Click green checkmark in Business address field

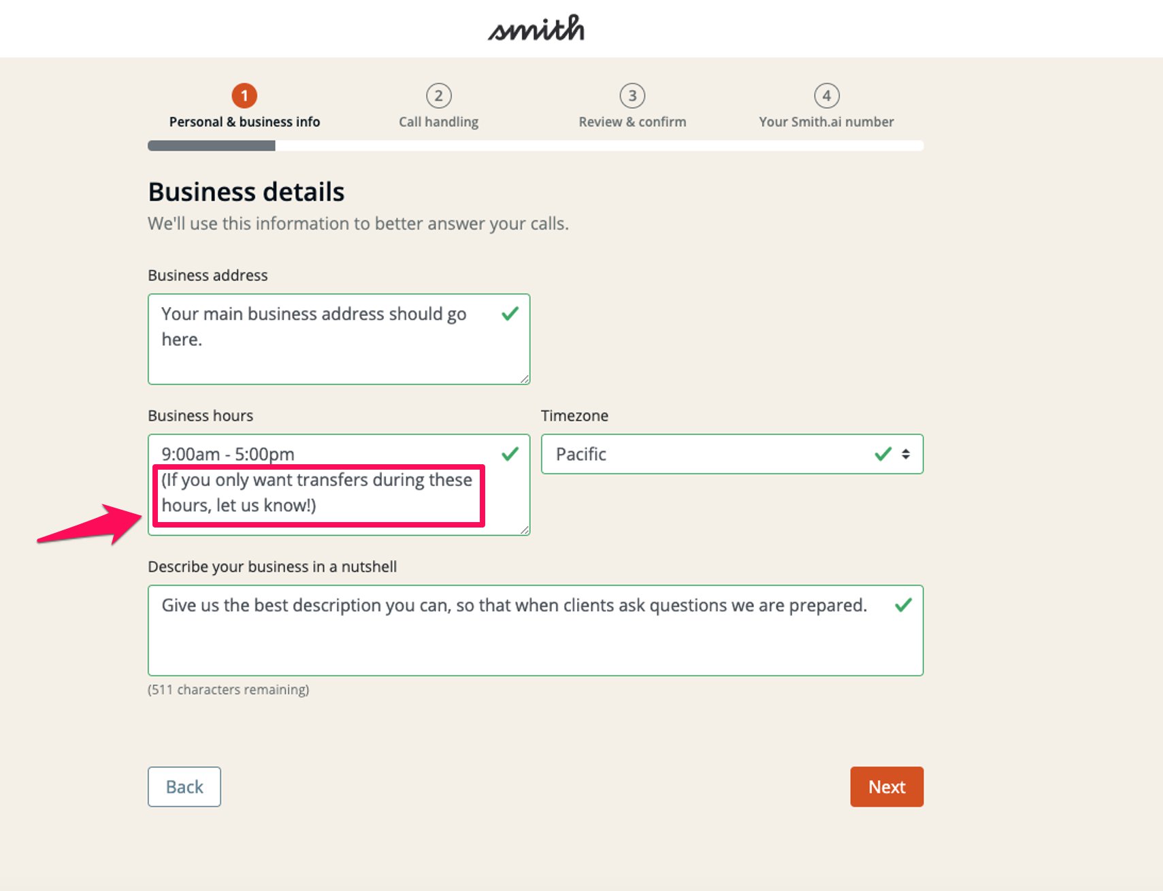point(510,314)
